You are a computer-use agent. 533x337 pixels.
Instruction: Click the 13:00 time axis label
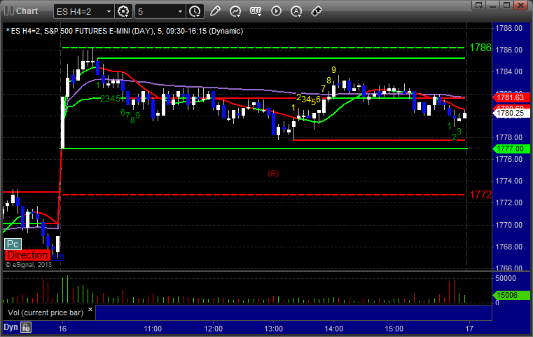[x=273, y=329]
